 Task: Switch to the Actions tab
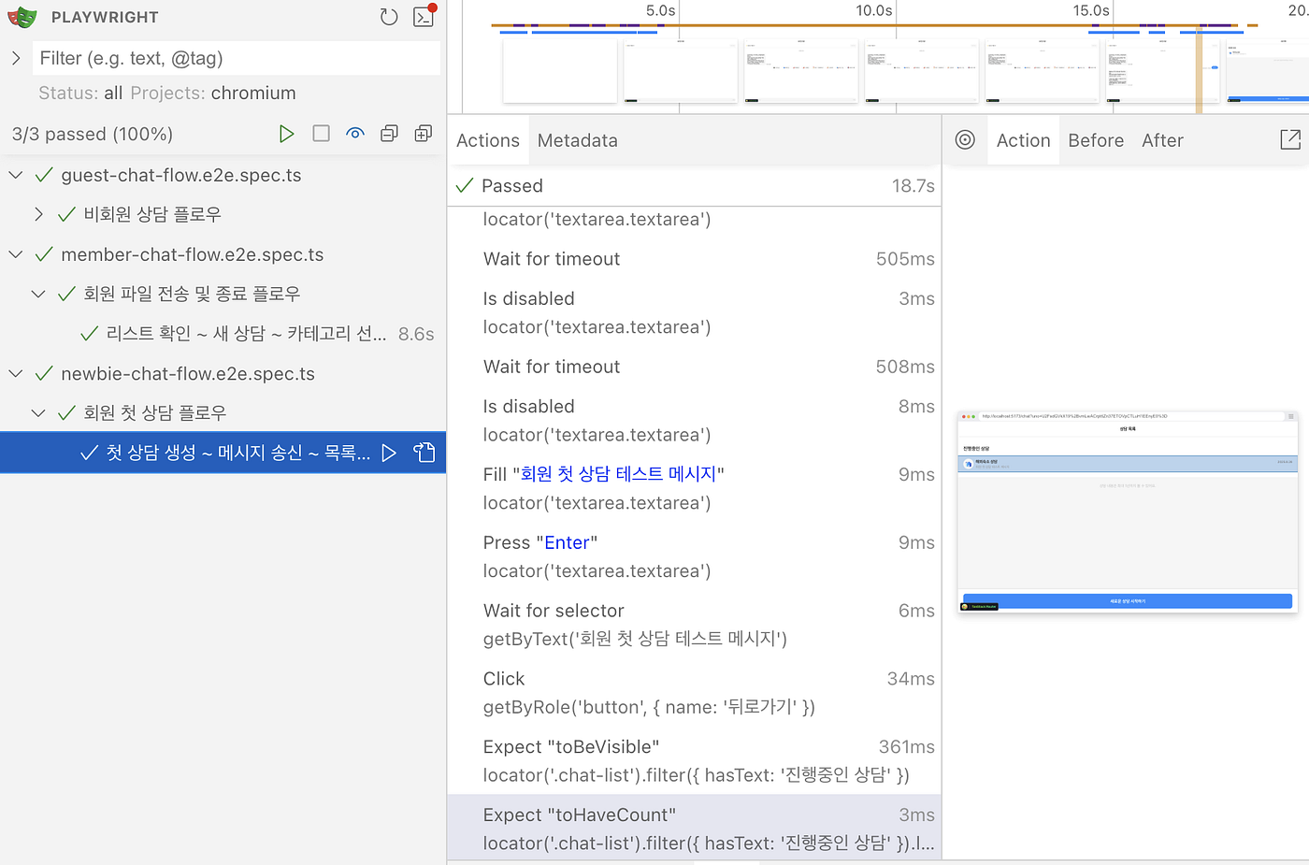488,140
